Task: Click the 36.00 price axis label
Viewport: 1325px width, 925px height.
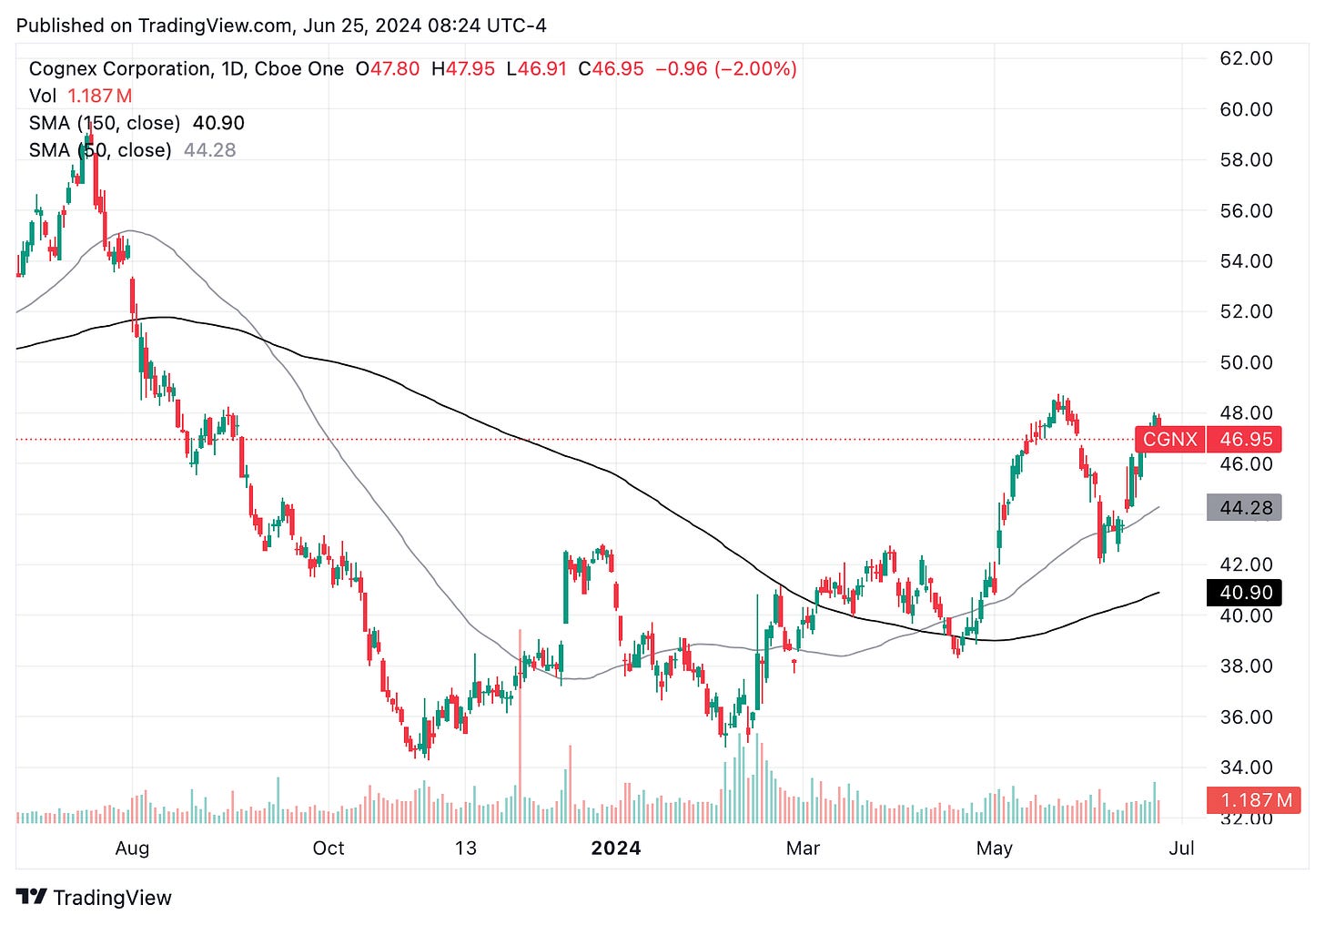Action: tap(1246, 717)
